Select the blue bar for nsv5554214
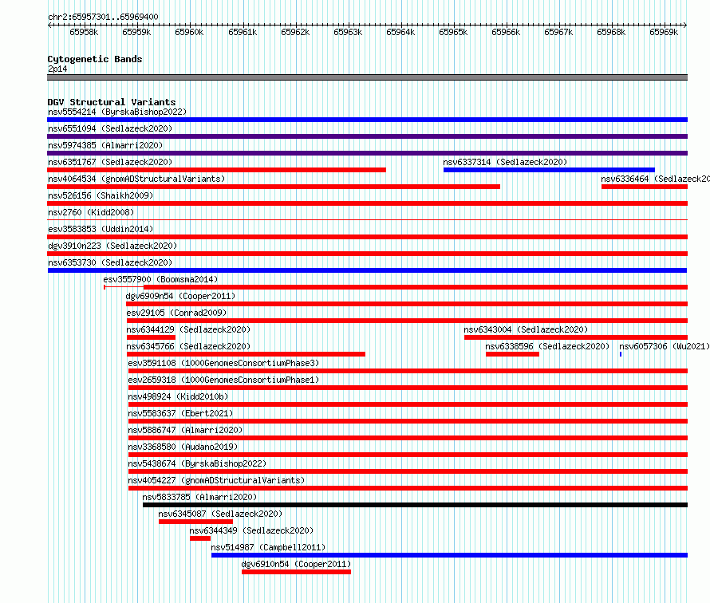710x603 pixels. pos(367,120)
